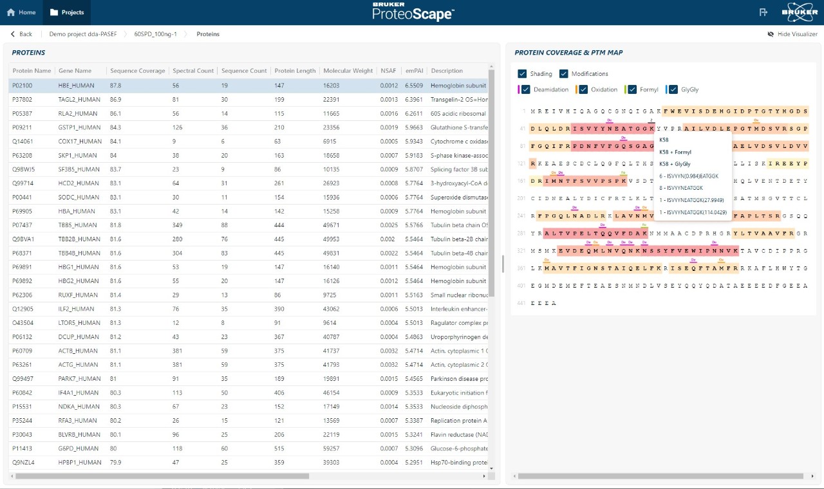
Task: Sort by Molecular Weight column
Action: click(348, 71)
